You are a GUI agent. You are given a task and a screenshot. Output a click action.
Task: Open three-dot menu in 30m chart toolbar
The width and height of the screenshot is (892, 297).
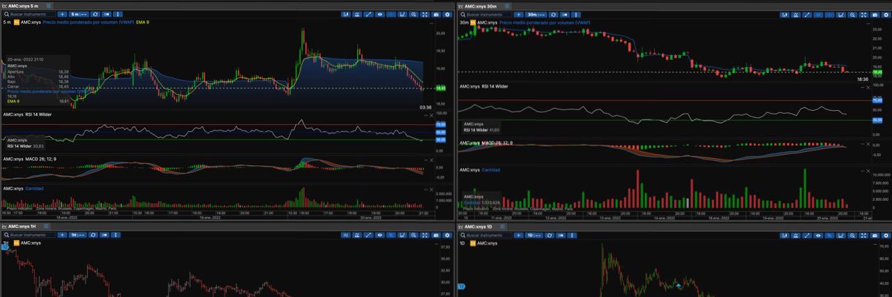coord(576,14)
